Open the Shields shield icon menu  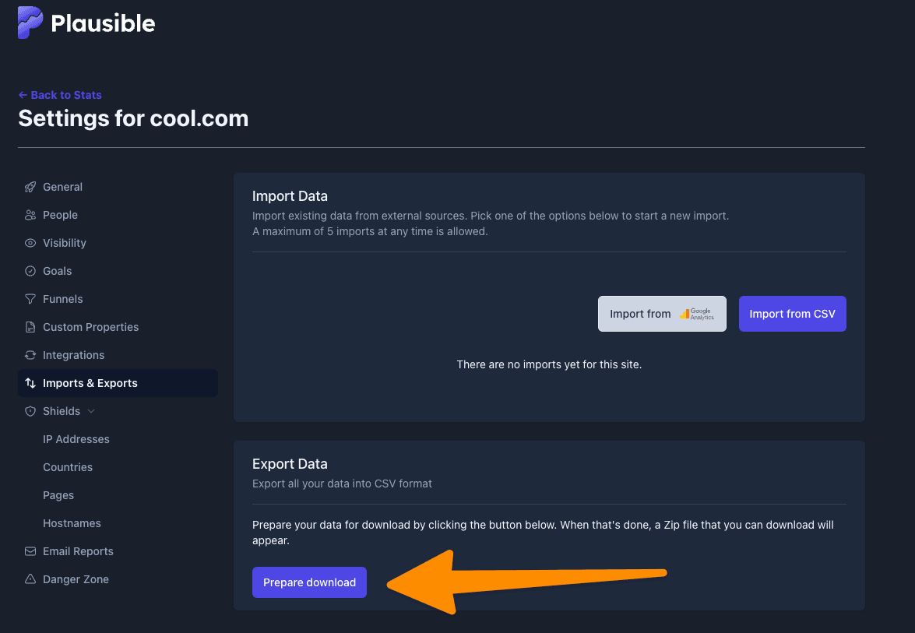pos(30,411)
